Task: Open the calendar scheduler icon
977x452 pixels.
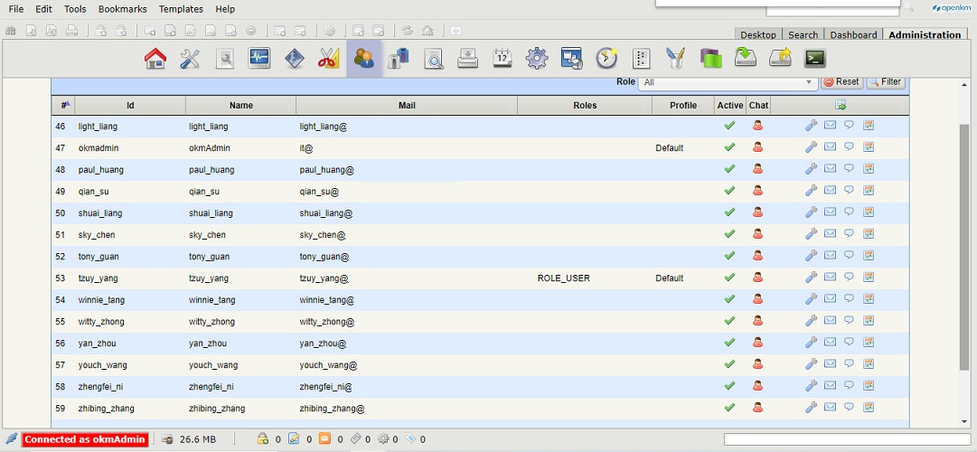Action: coord(503,59)
